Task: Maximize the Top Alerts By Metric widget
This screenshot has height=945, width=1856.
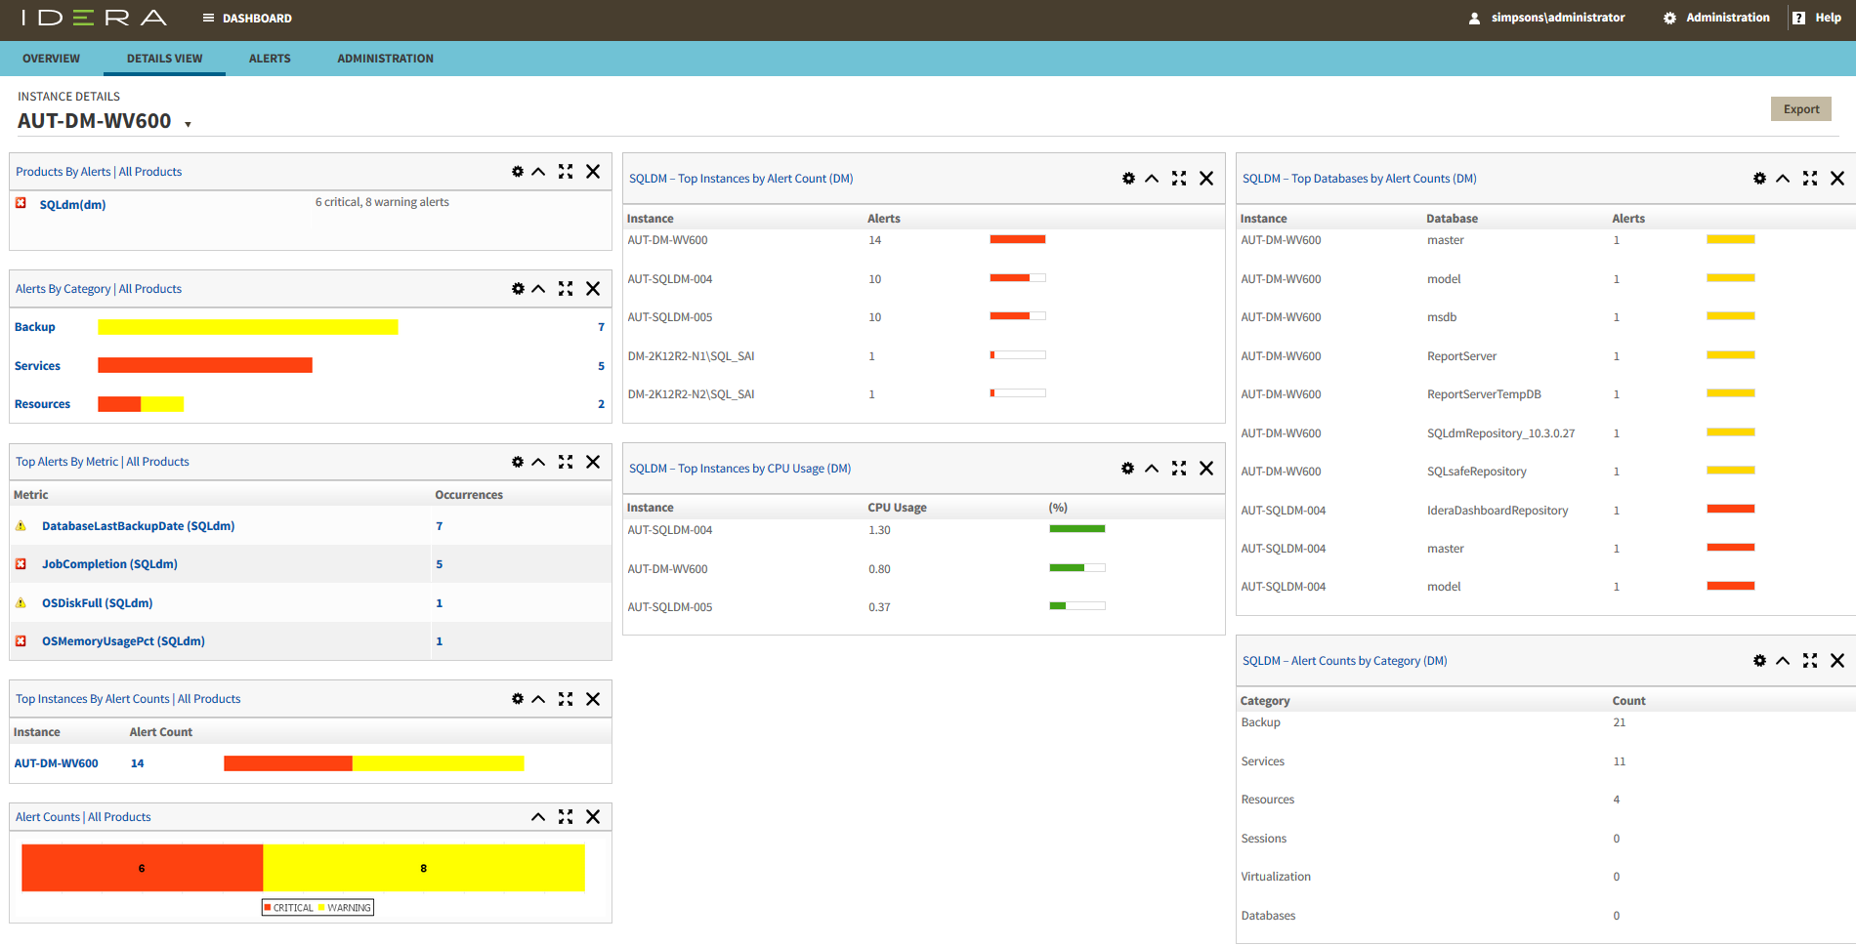Action: click(566, 462)
